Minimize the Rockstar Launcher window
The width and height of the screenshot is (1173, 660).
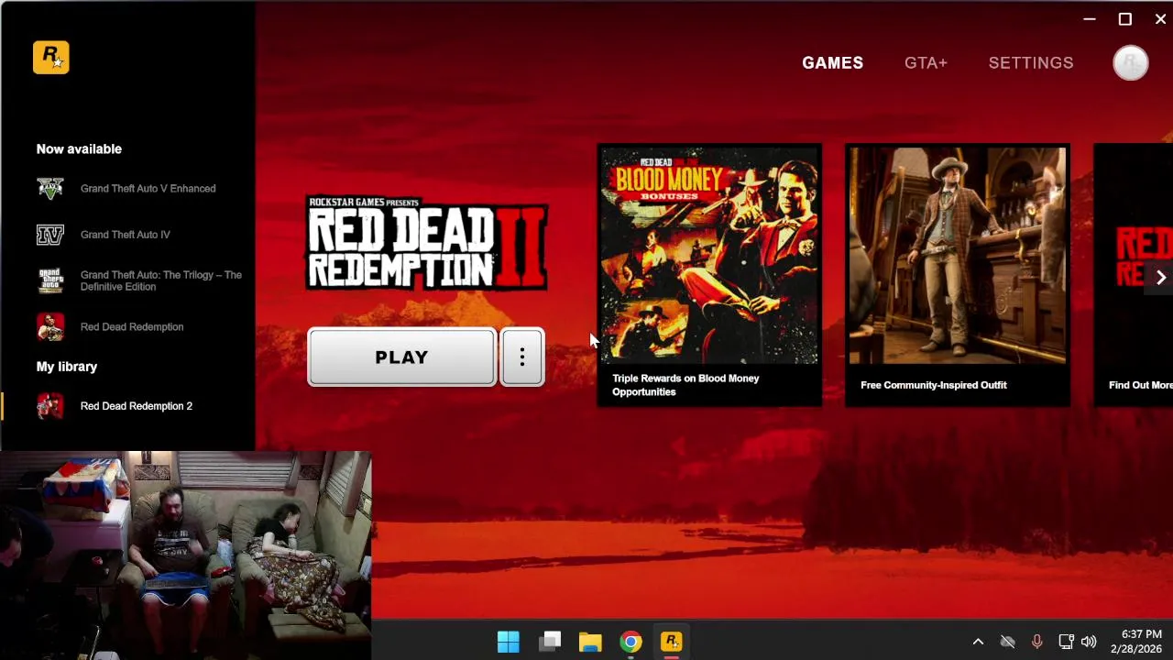(1090, 19)
